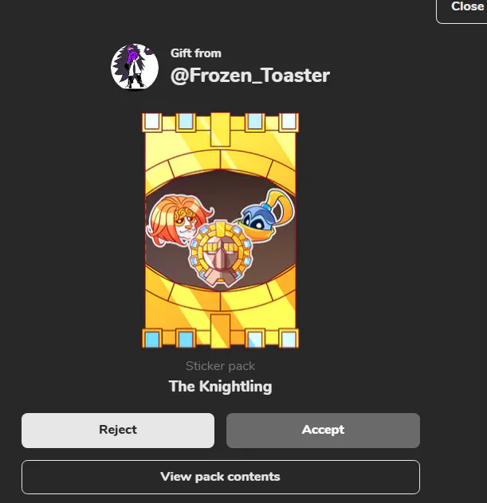The height and width of the screenshot is (503, 487).
Task: Click the bottom battlement of pack card
Action: 220,338
